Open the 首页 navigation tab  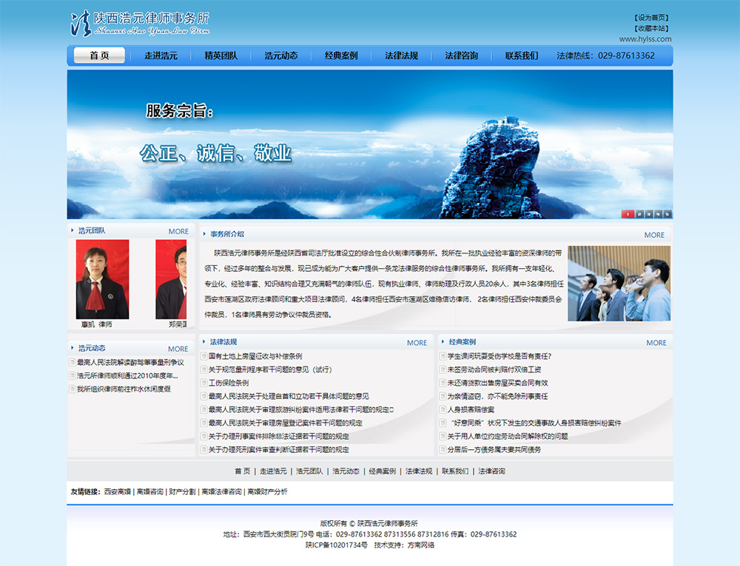coord(99,55)
